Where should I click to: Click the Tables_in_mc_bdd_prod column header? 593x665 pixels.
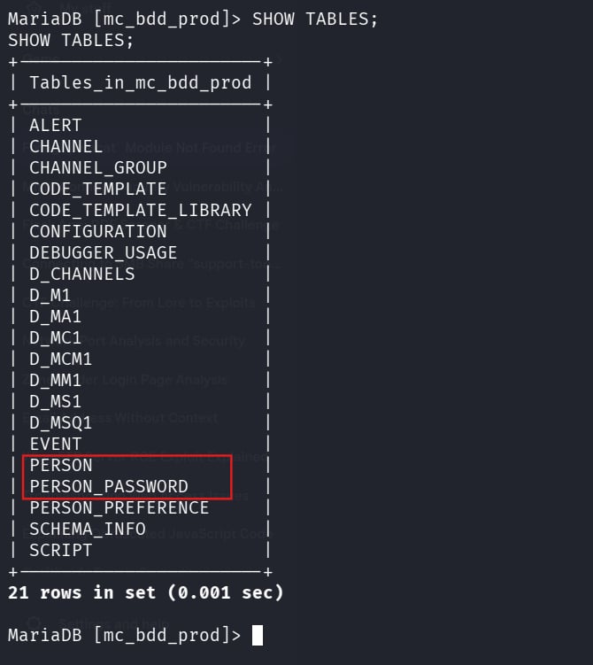[140, 82]
